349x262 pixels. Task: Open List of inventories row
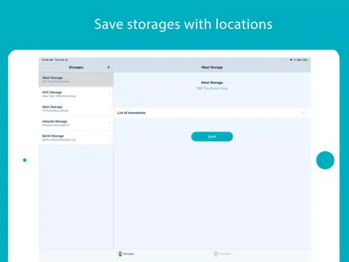tap(212, 113)
